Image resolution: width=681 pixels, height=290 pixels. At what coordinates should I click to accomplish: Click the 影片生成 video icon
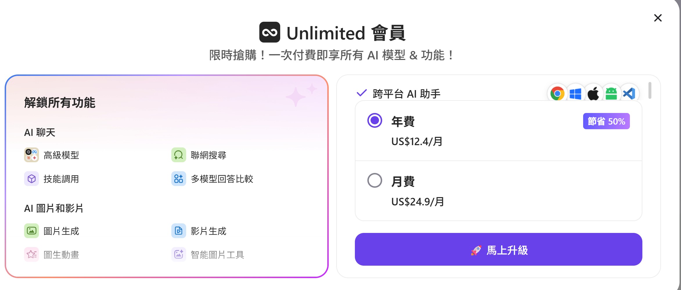point(179,231)
